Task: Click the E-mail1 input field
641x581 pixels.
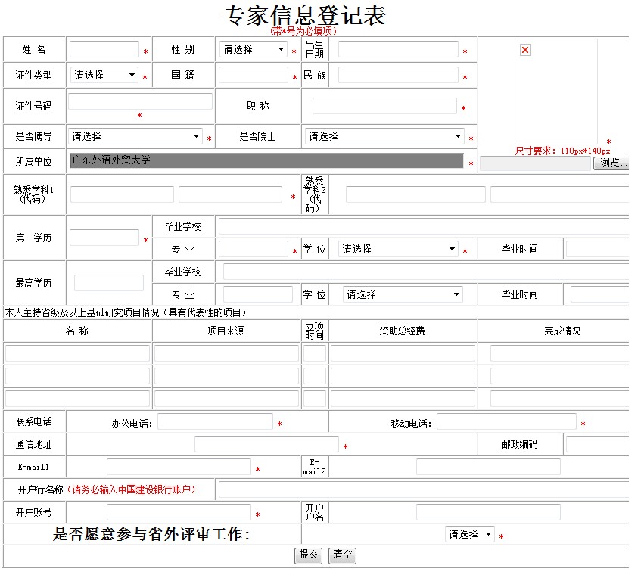Action: point(179,467)
